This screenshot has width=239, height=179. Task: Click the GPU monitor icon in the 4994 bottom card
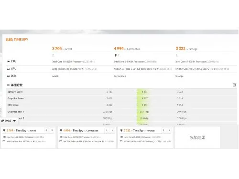tap(61, 141)
